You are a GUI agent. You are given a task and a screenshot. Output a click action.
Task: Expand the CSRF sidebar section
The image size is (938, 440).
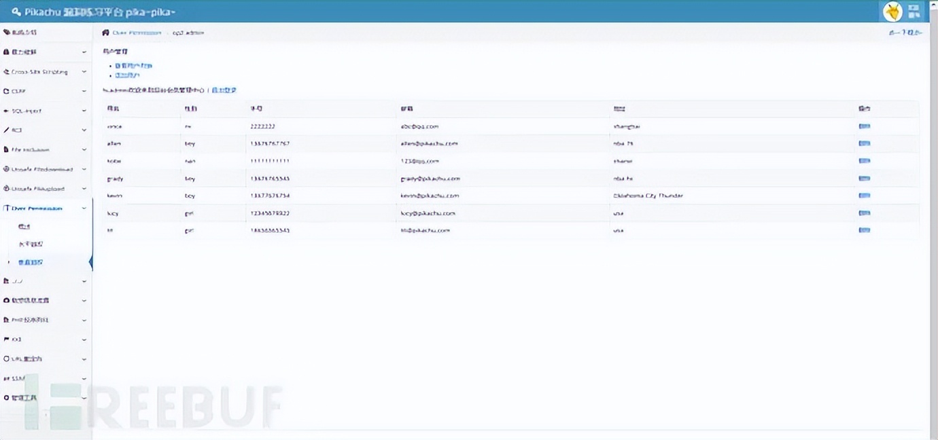[45, 91]
